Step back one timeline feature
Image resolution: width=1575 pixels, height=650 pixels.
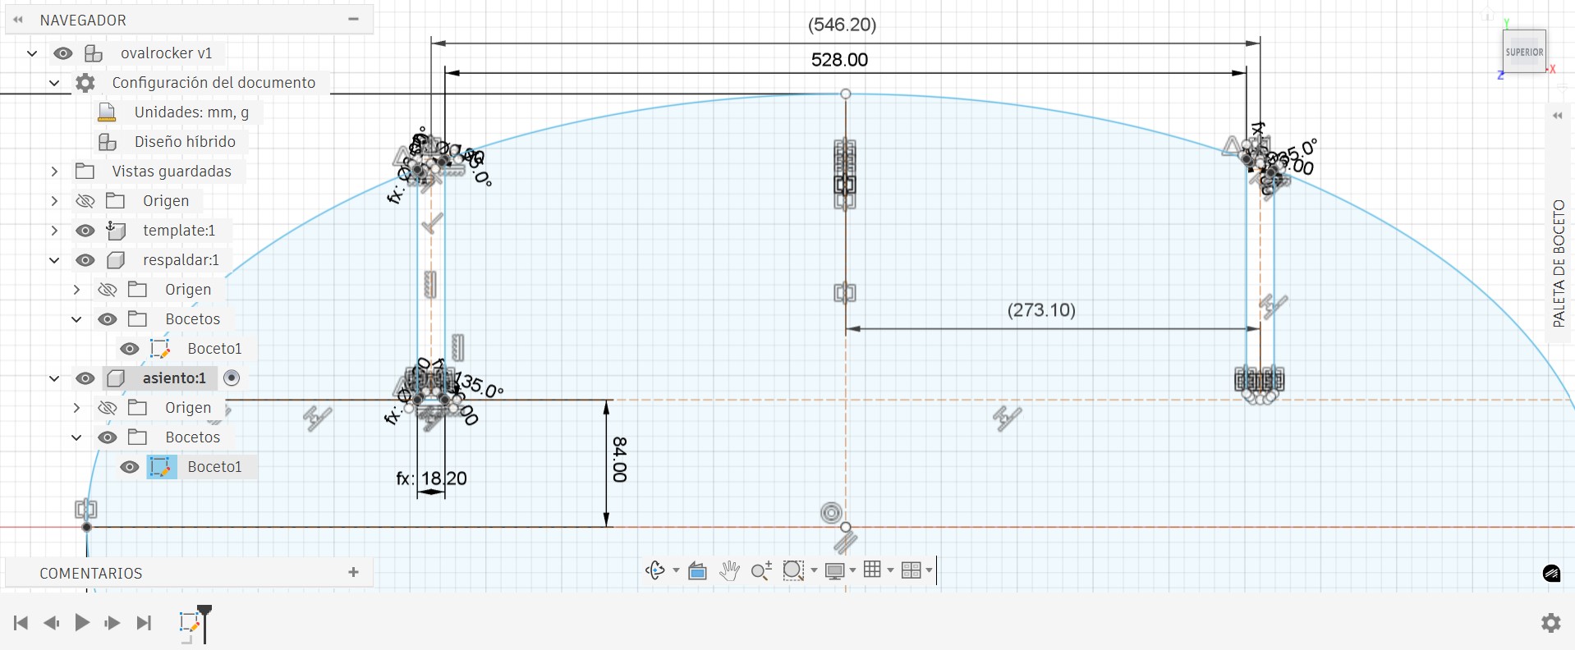(52, 623)
